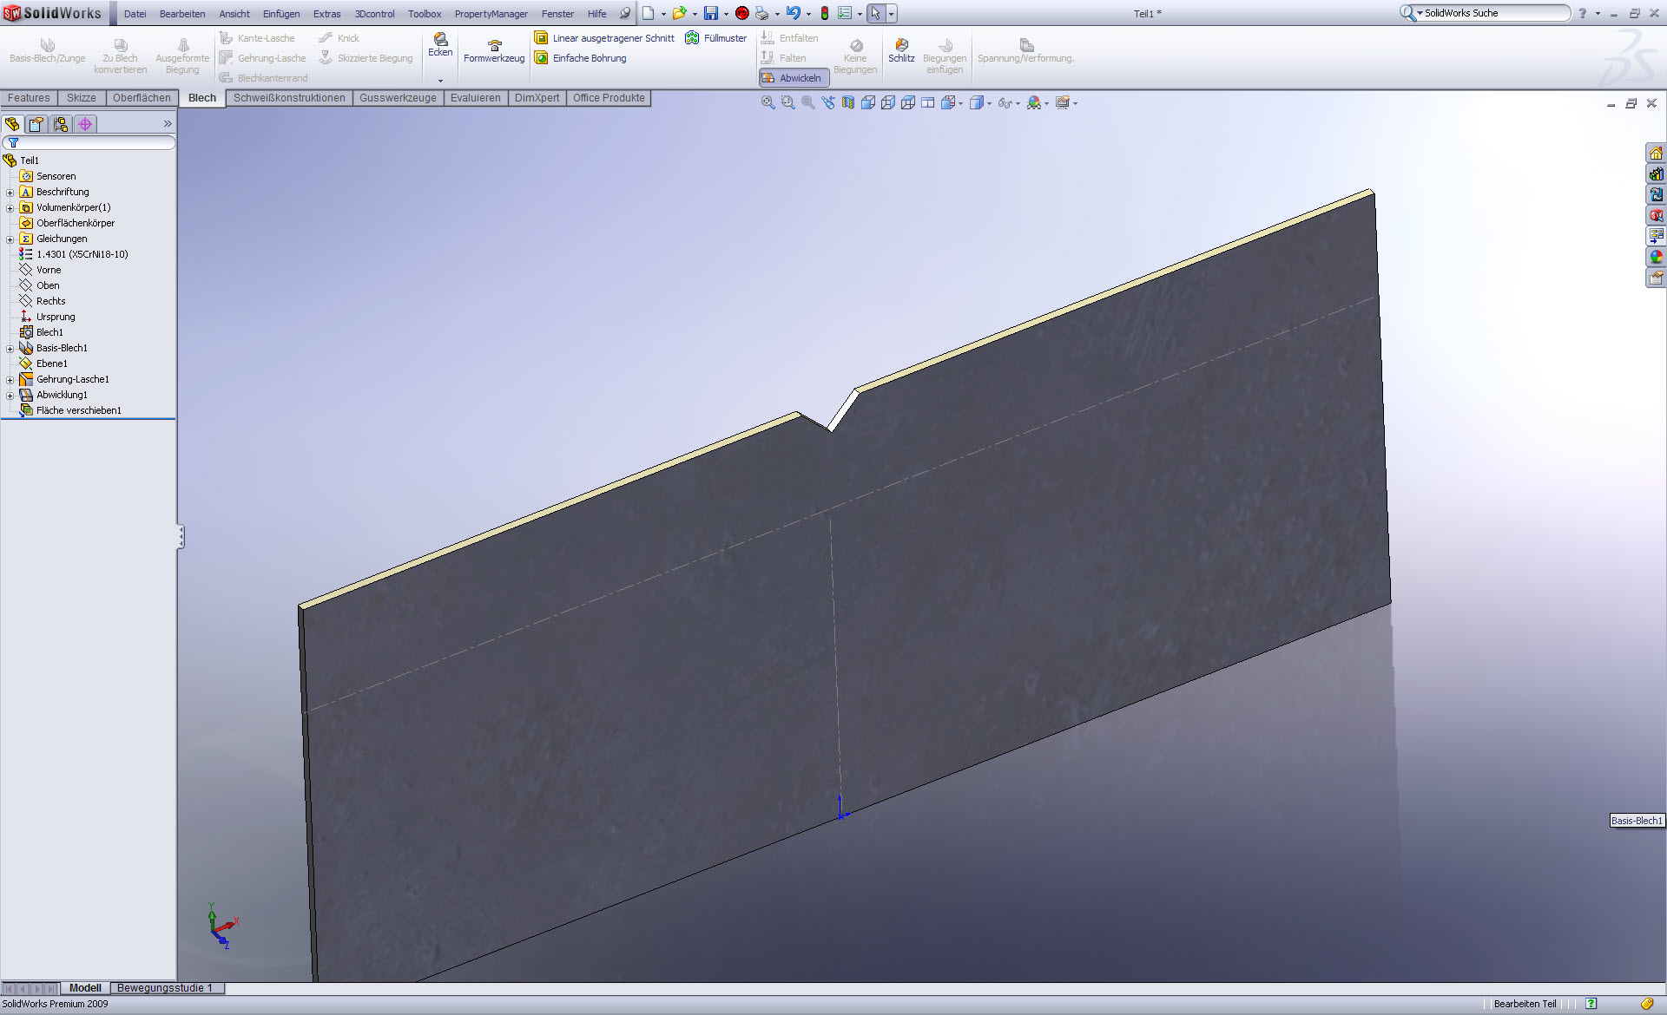1667x1015 pixels.
Task: Open the ConfigurationManager tab icon
Action: [x=61, y=124]
